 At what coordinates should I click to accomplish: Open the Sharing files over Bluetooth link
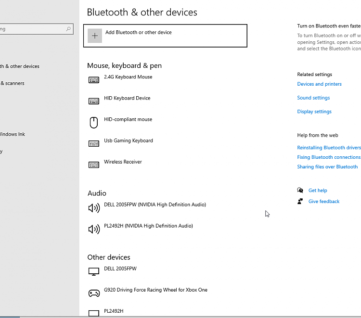click(x=327, y=166)
